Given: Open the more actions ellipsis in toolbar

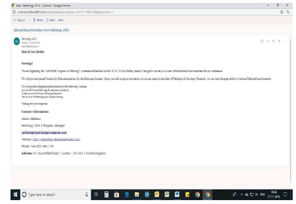Looking at the screenshot, I should click(69, 20).
